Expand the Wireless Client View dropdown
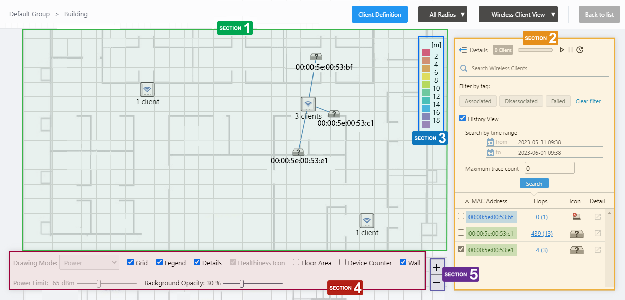Image resolution: width=625 pixels, height=300 pixels. pos(518,15)
